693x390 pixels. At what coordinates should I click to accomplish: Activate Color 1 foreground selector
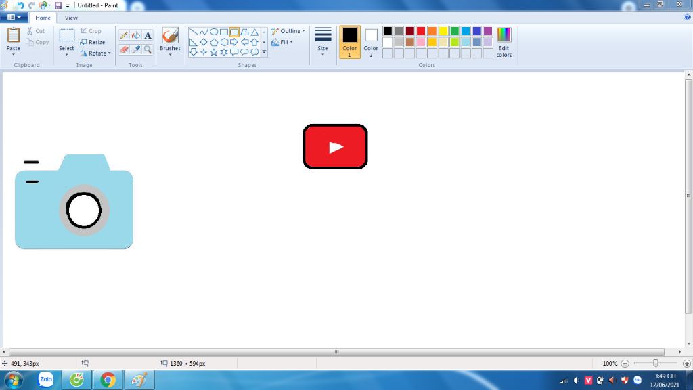(350, 42)
